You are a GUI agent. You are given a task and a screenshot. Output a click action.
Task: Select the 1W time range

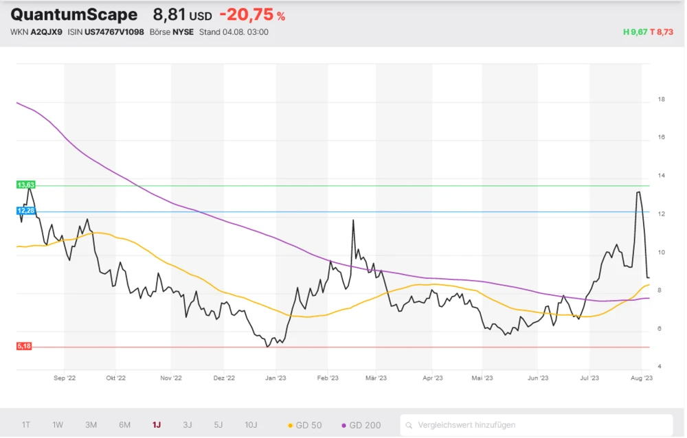pyautogui.click(x=58, y=425)
